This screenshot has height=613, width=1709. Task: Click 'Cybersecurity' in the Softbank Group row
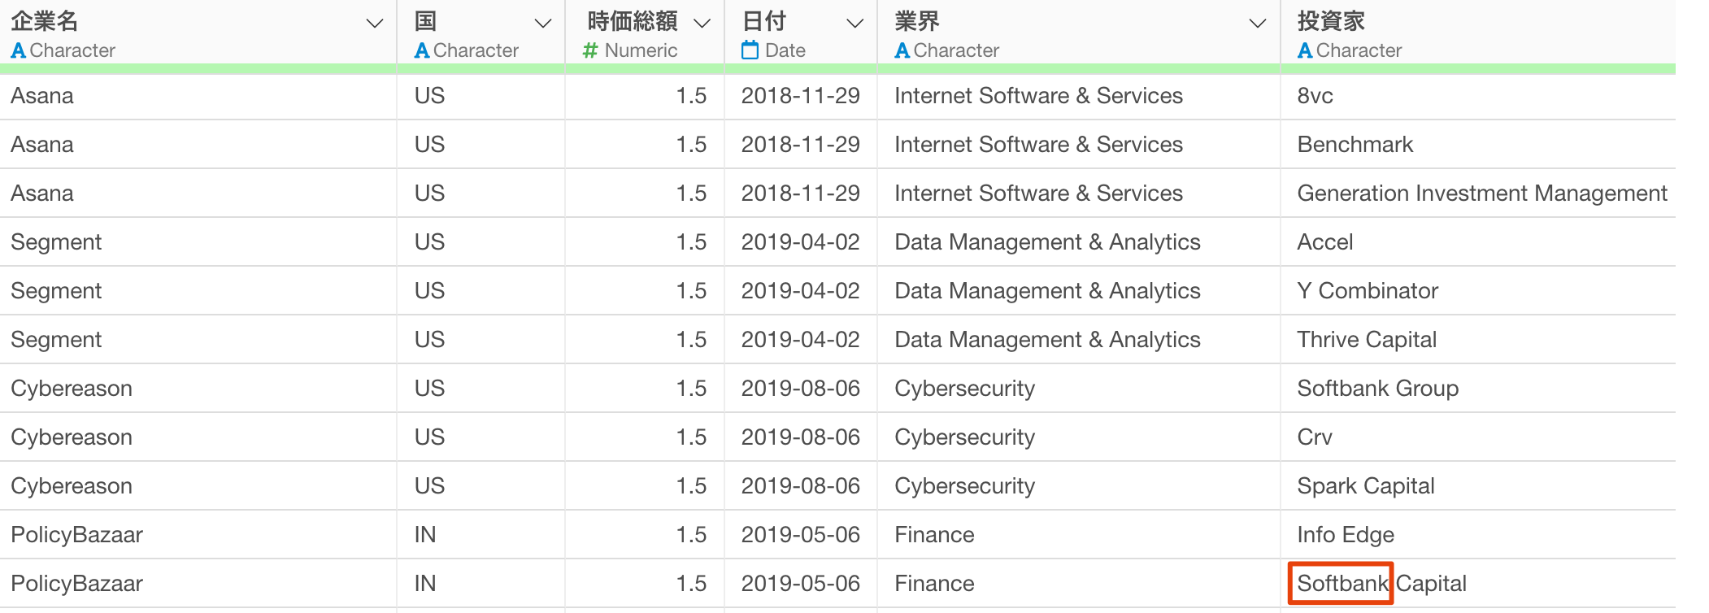[x=964, y=389]
